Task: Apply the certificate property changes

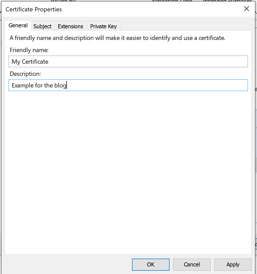Action: click(233, 264)
